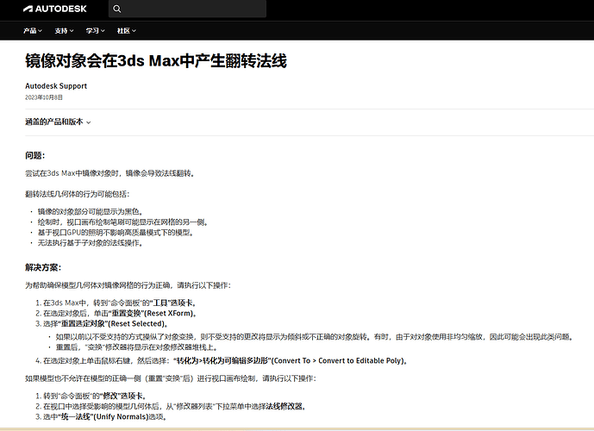Expand the 涵盖的产品和版本 section
The height and width of the screenshot is (431, 594).
[58, 122]
